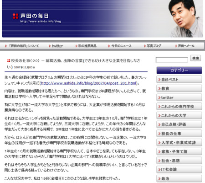Click the red dots icon before article title
The height and width of the screenshot is (183, 205).
tap(9, 61)
